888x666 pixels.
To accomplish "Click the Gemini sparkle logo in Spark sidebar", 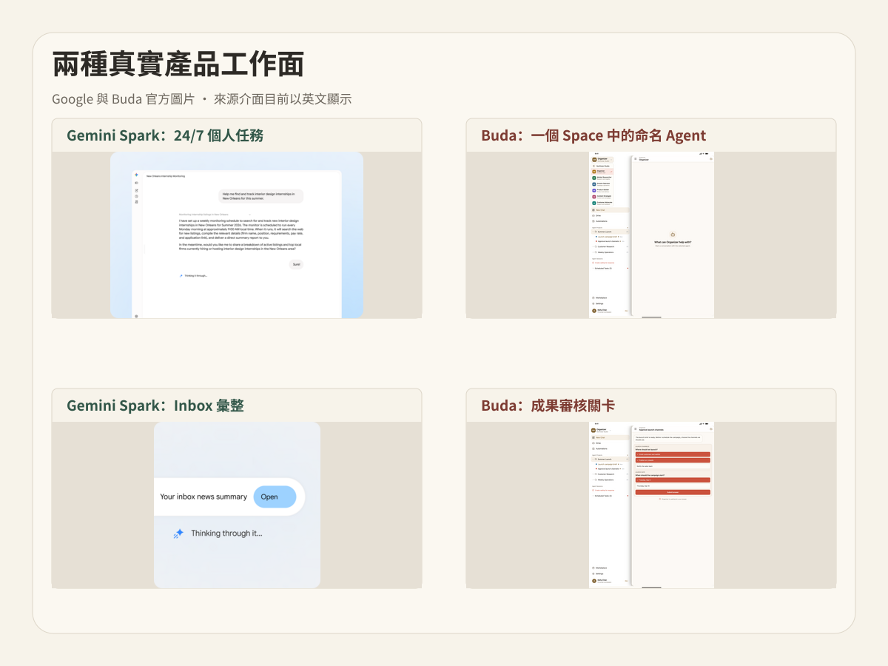I will 136,175.
